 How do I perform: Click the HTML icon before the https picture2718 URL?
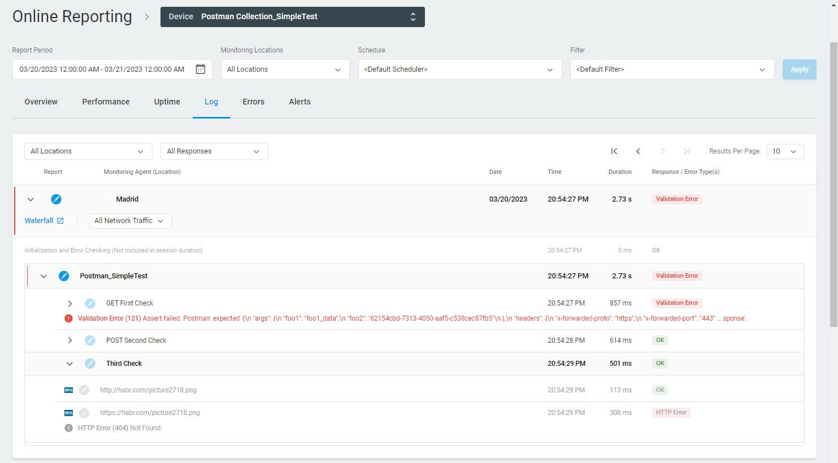[68, 412]
